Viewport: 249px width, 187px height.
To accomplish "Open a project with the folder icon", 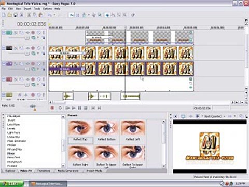I will click(10, 15).
